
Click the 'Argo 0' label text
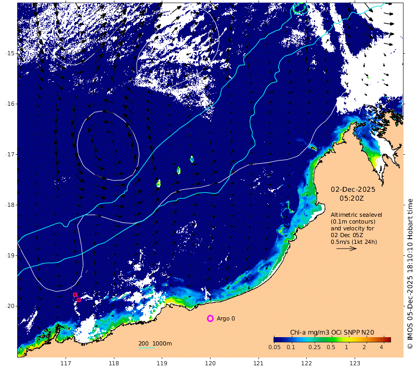click(x=226, y=318)
